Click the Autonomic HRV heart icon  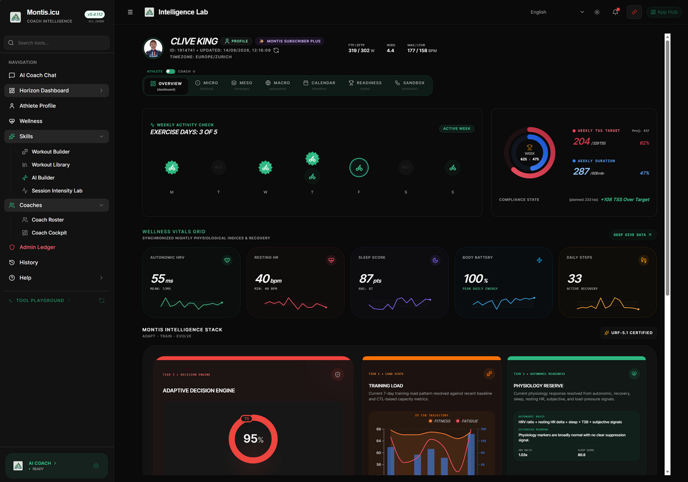(227, 260)
